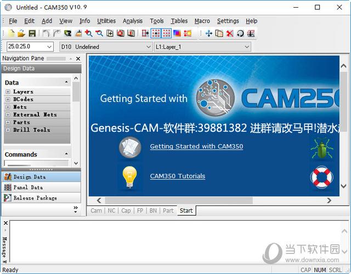
Task: Switch to the Cam tab
Action: 97,210
